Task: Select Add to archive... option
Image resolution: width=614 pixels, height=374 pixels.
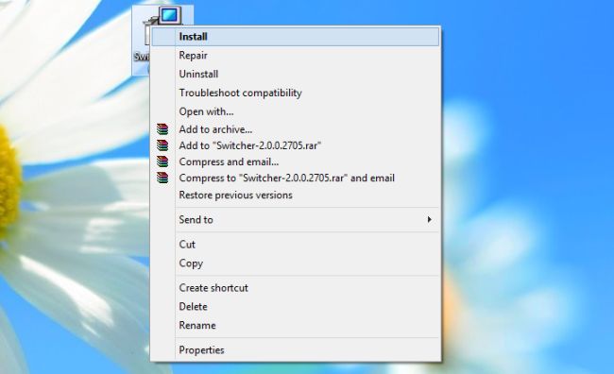Action: 296,129
